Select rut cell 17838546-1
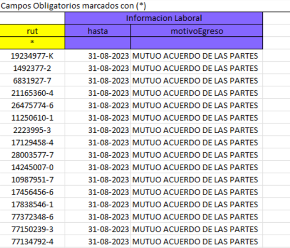The width and height of the screenshot is (290, 248). [32, 204]
